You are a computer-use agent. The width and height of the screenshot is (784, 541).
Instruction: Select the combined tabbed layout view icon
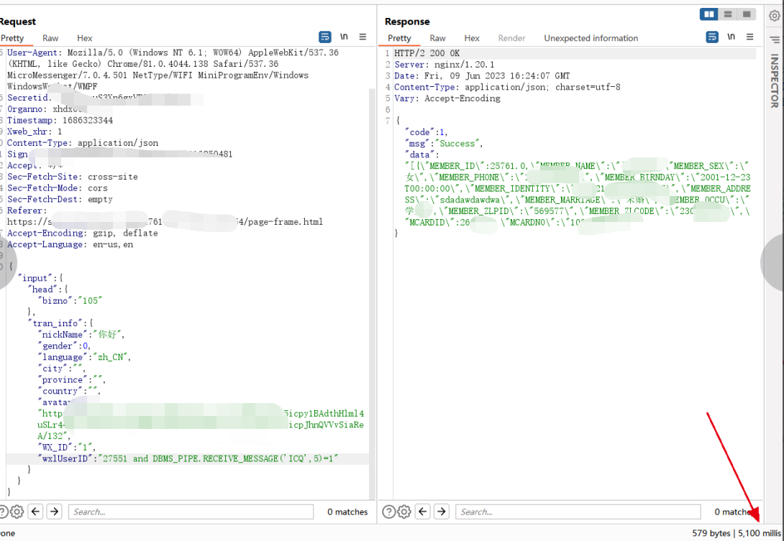tap(747, 14)
